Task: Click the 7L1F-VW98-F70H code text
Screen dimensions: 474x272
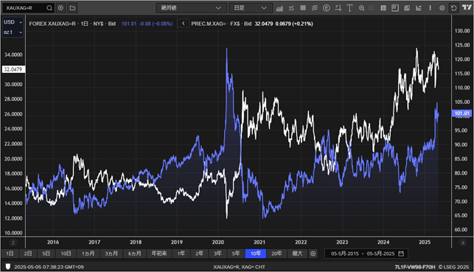Action: (415, 267)
